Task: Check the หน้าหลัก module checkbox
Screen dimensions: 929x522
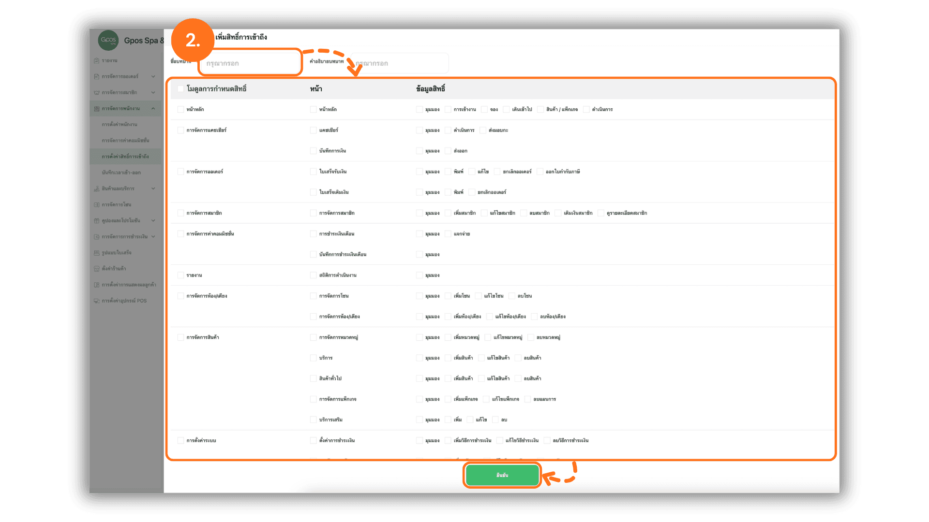Action: [180, 109]
